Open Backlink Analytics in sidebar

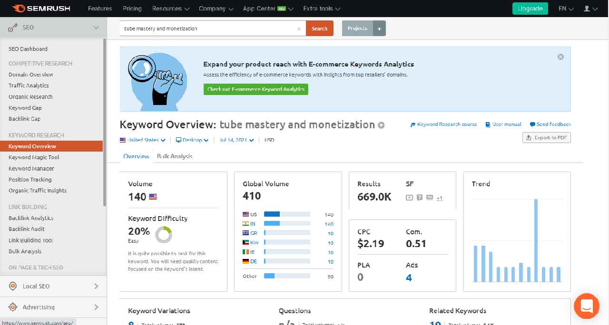pyautogui.click(x=31, y=218)
